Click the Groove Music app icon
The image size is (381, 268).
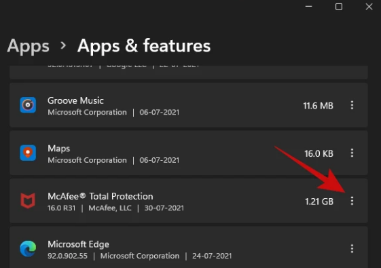tap(28, 105)
